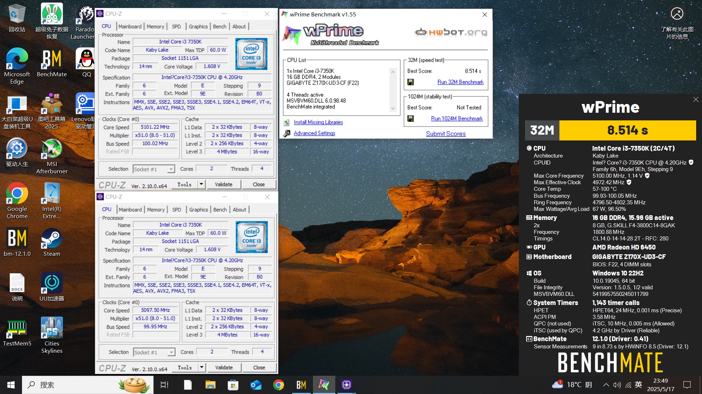Open 驱动人生 gear desktop icon
The height and width of the screenshot is (394, 702).
coord(17,152)
